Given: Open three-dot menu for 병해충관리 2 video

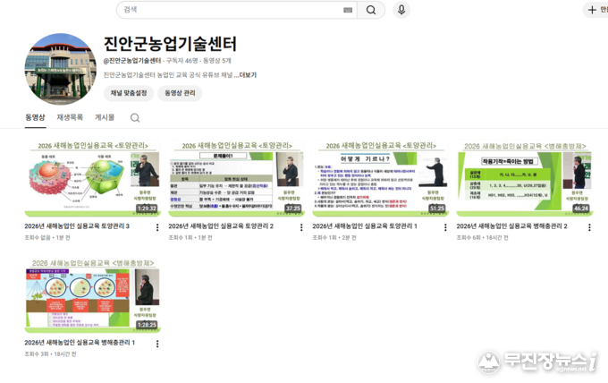Looking at the screenshot, I should 589,227.
